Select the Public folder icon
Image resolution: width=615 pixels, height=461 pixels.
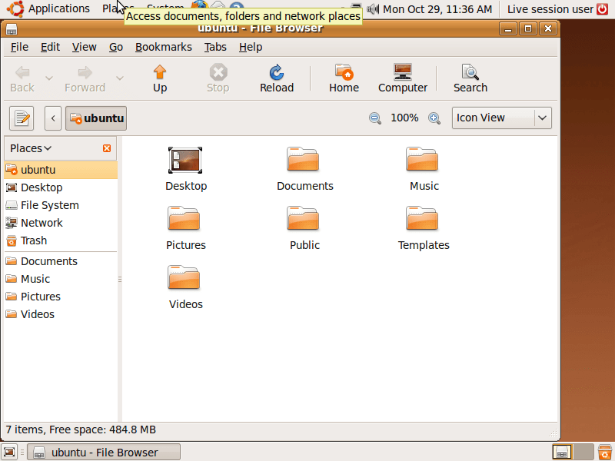click(x=303, y=218)
